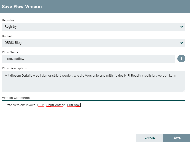Click into the Flow Description text area
The image size is (190, 142).
tap(93, 81)
